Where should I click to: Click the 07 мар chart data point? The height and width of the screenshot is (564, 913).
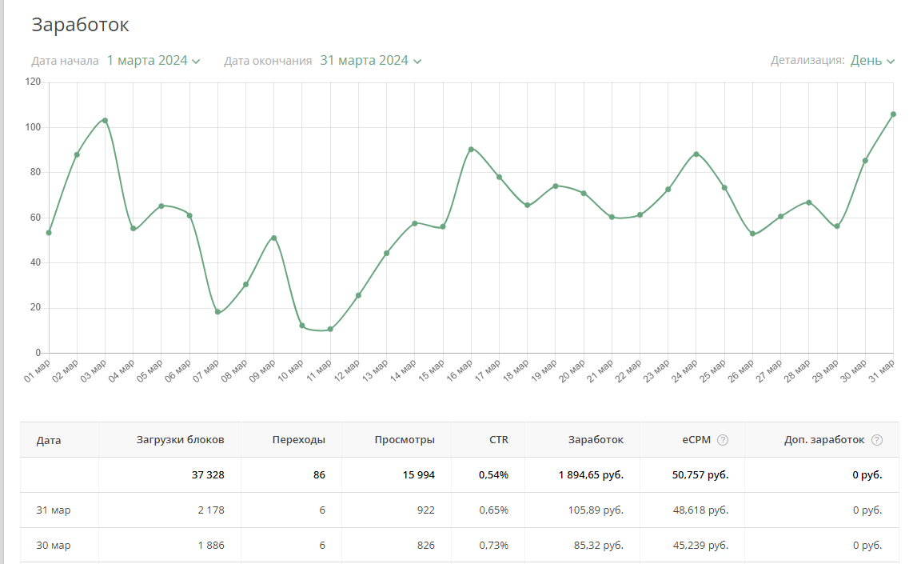coord(217,312)
